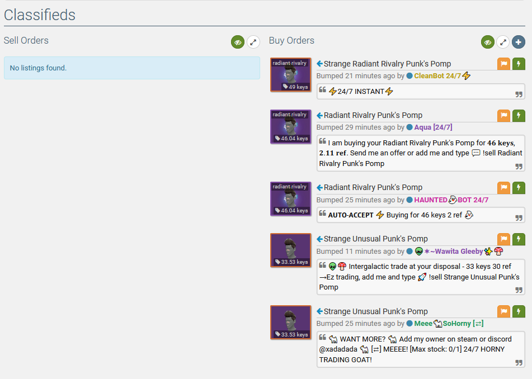Image resolution: width=532 pixels, height=379 pixels.
Task: Report CleanBot 24/7 listing with orange flag
Action: [504, 64]
